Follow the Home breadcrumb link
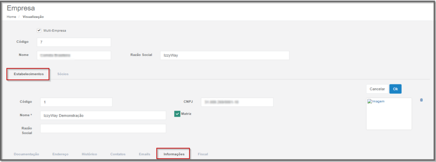The image size is (436, 162). 11,17
